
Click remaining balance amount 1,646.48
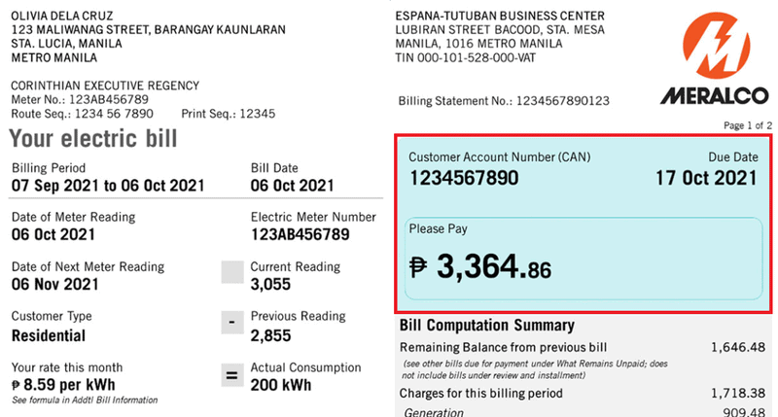point(738,348)
